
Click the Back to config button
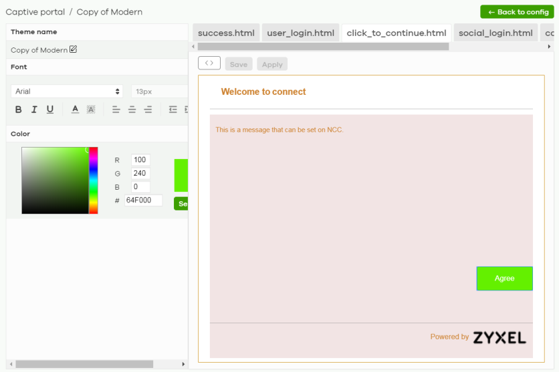tap(518, 12)
